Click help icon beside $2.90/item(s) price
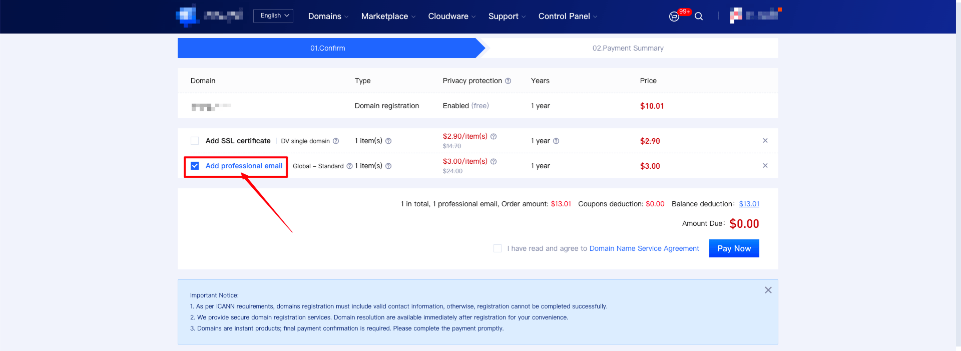 pos(494,137)
